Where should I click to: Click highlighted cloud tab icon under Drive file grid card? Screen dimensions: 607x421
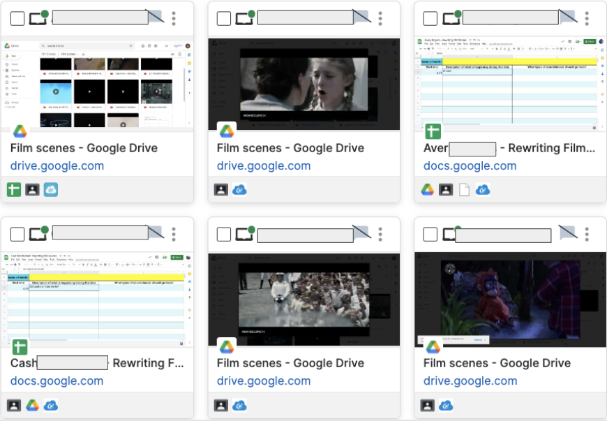(x=51, y=190)
